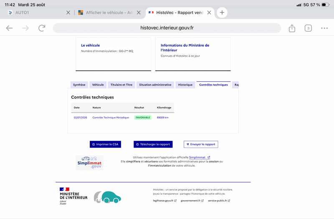Click the Résultat column header

tap(139, 108)
